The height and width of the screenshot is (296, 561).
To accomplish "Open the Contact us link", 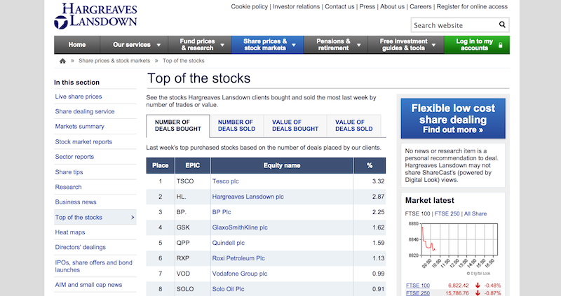I will pos(339,6).
